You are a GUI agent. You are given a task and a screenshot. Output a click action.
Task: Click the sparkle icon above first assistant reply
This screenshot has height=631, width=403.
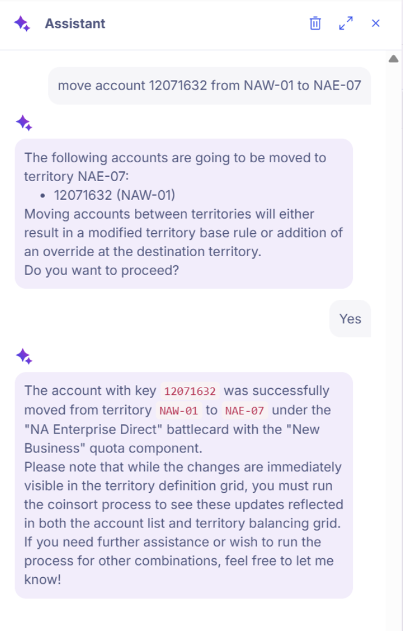point(24,123)
